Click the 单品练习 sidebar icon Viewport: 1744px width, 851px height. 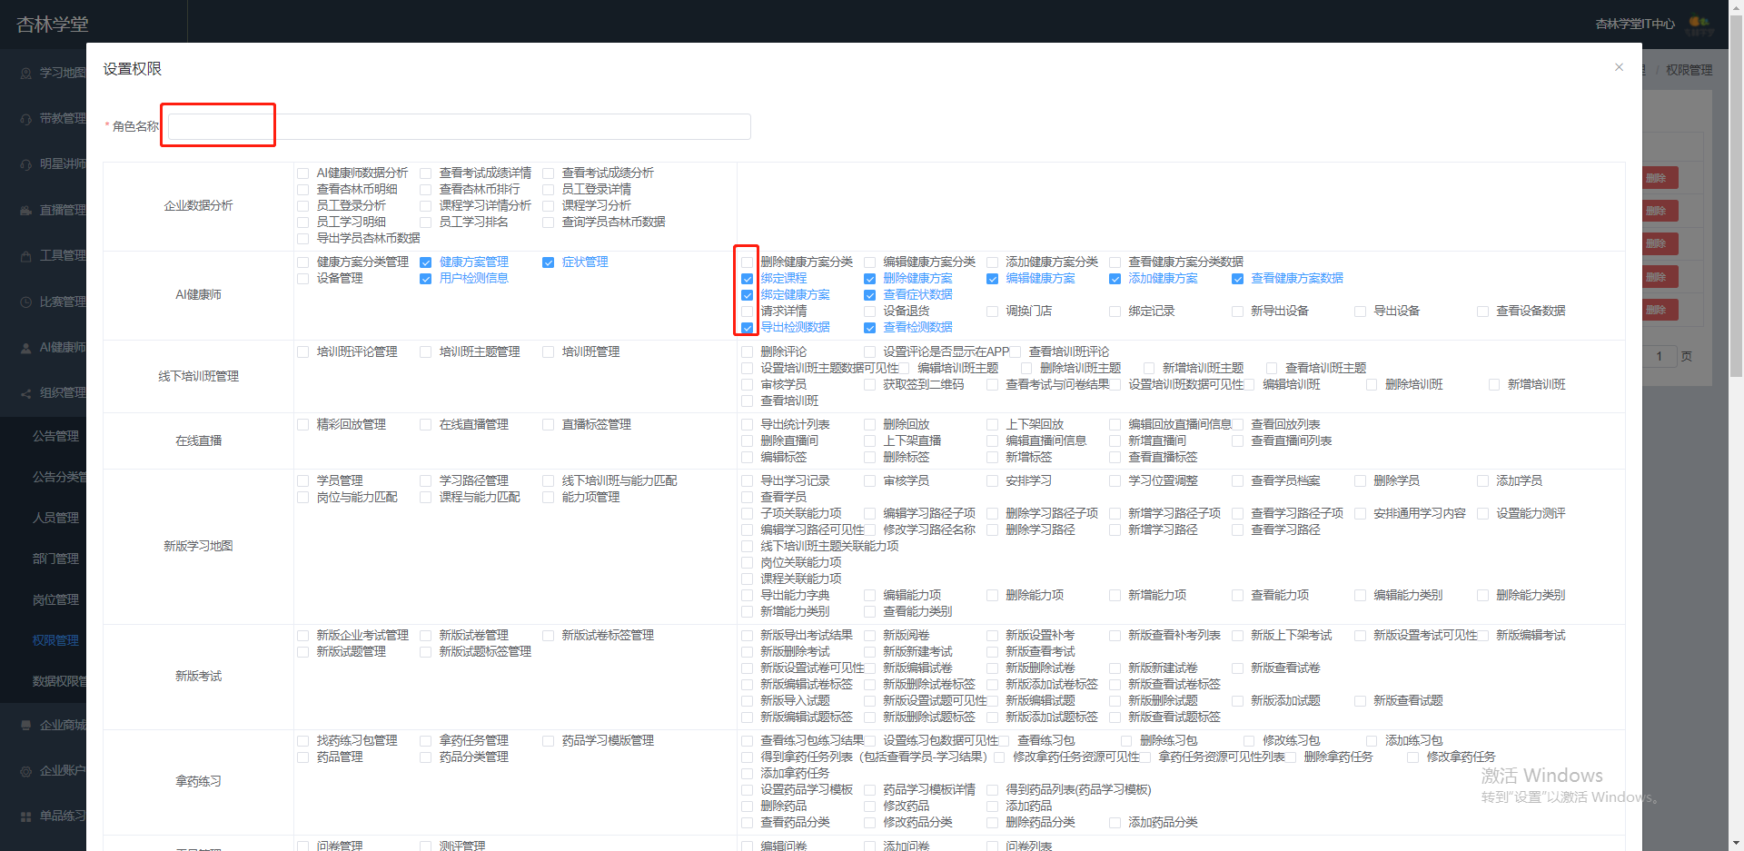point(25,816)
